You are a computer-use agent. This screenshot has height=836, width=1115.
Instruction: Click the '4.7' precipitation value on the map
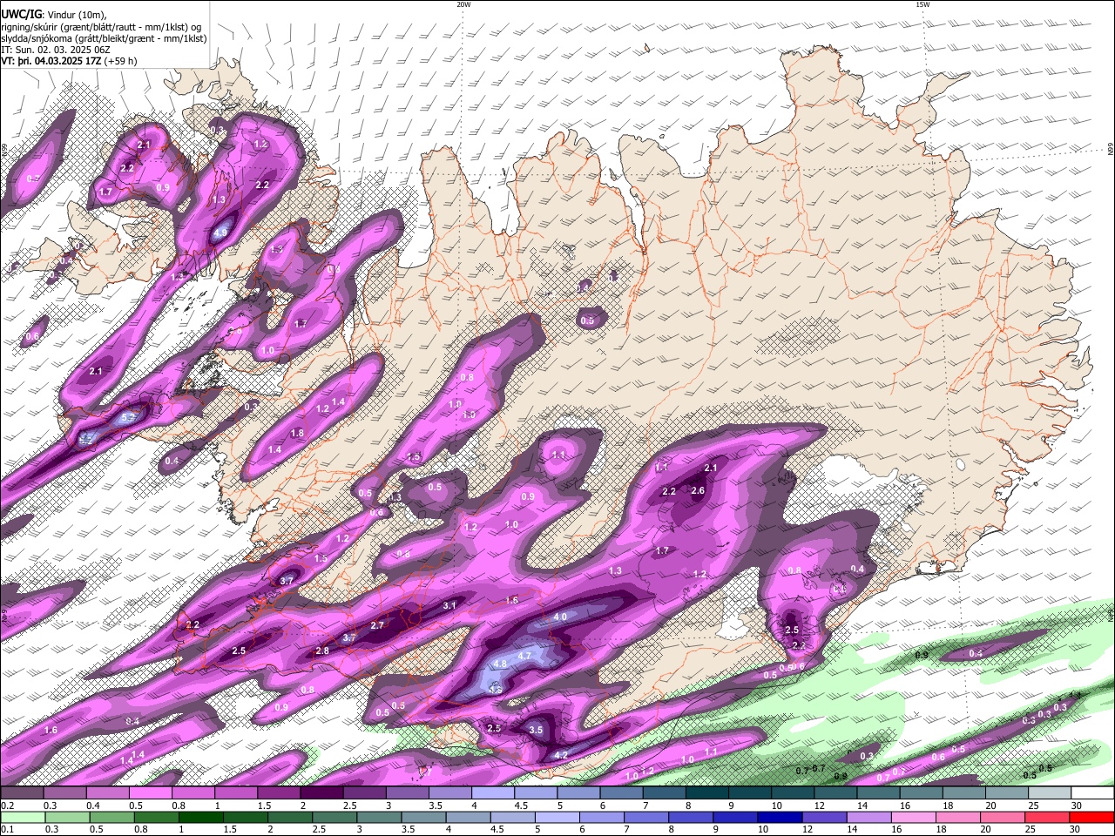click(524, 655)
